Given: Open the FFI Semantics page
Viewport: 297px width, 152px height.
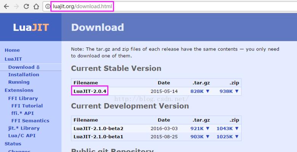Looking at the screenshot, I should click(x=30, y=120).
